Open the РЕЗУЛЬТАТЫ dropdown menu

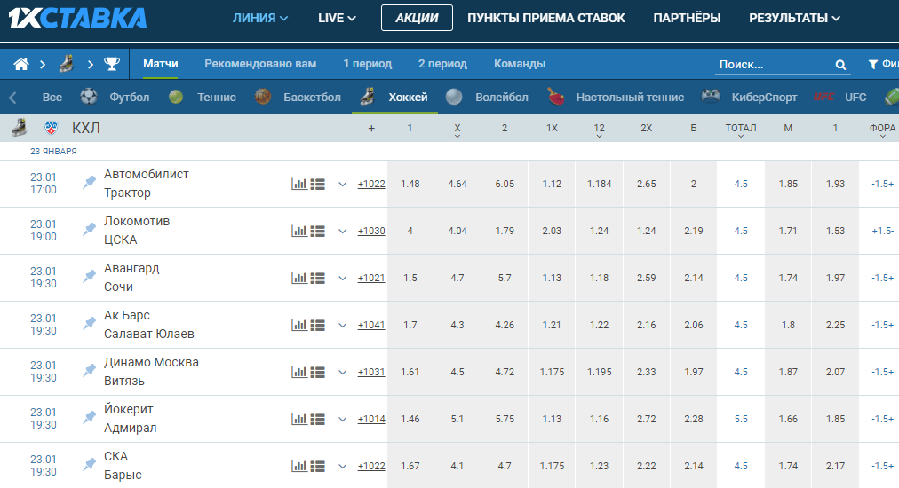coord(794,18)
